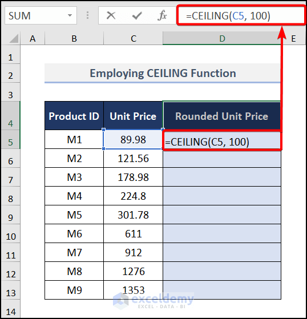
Task: Select the empty rounded price cell for M6
Action: [222, 233]
